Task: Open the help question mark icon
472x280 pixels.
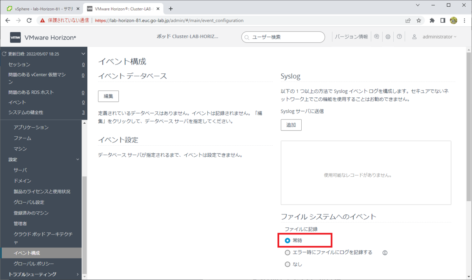Action: pos(399,37)
